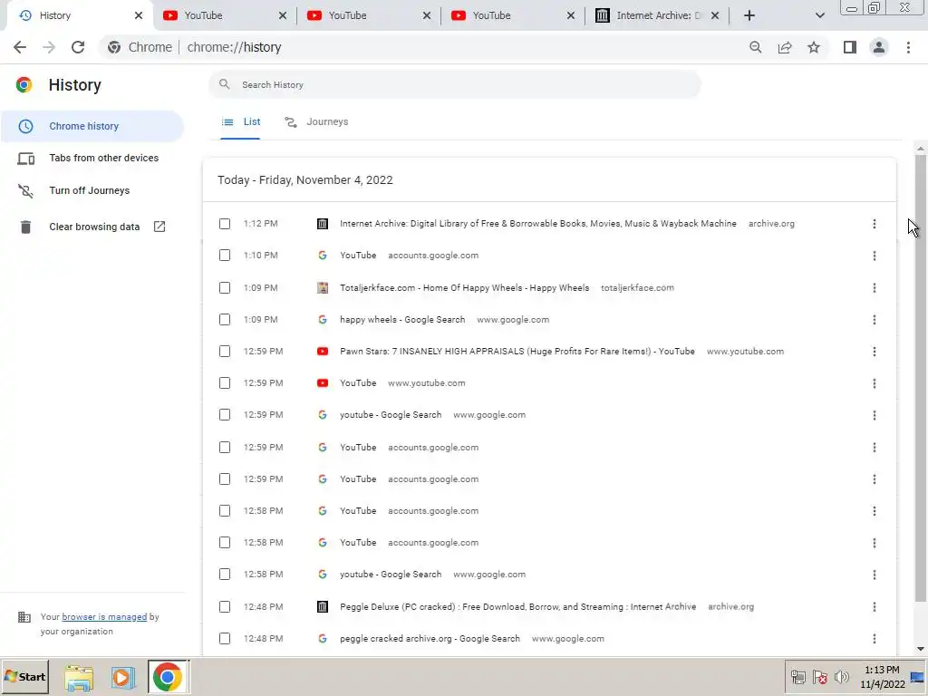Tick the Peggle Deluxe archive.org checkbox
Viewport: 928px width, 696px height.
[225, 606]
